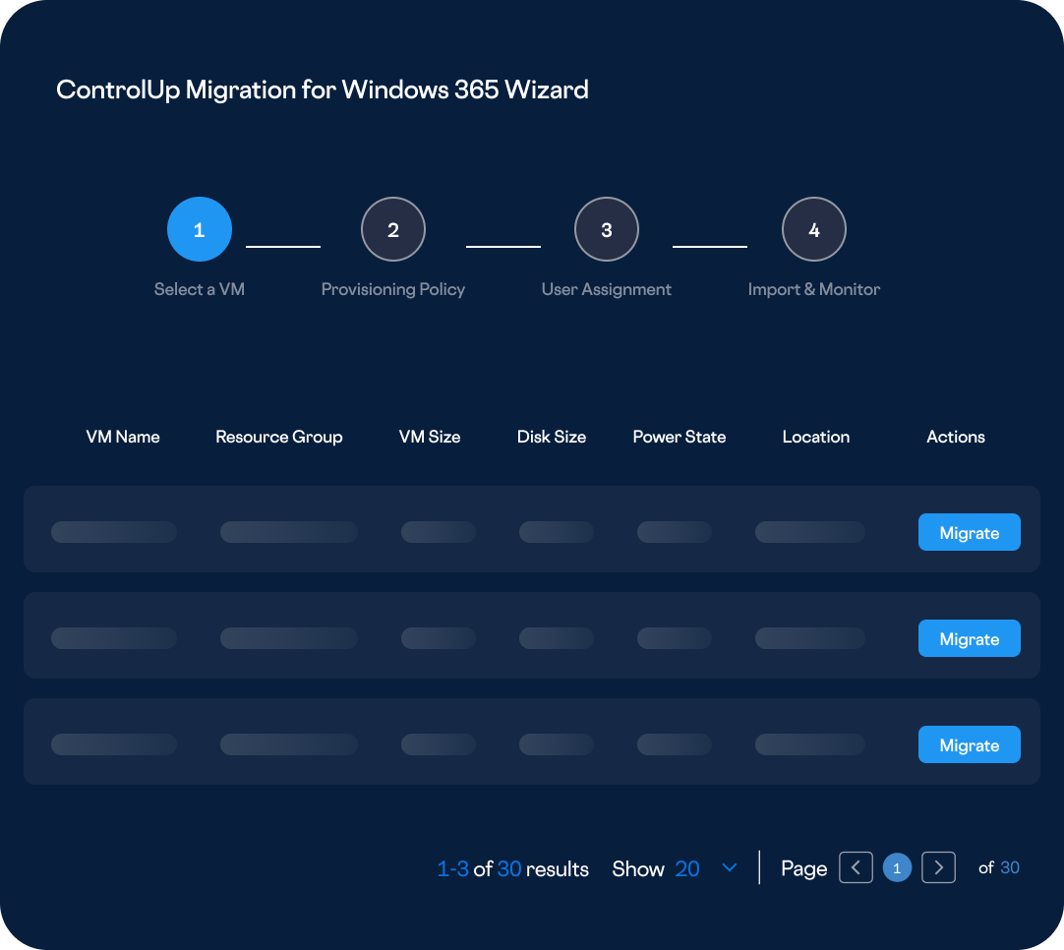Migrate the first VM in list
This screenshot has height=950, width=1064.
969,532
